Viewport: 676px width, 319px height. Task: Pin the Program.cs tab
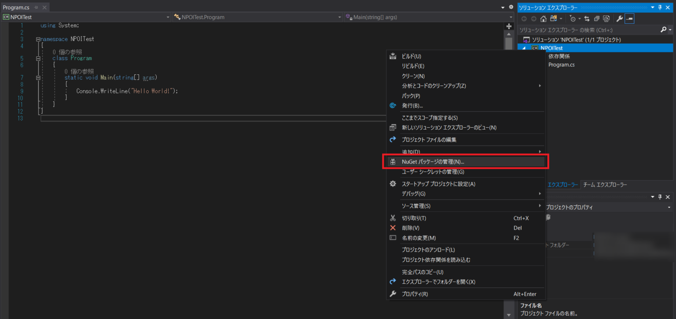point(36,7)
